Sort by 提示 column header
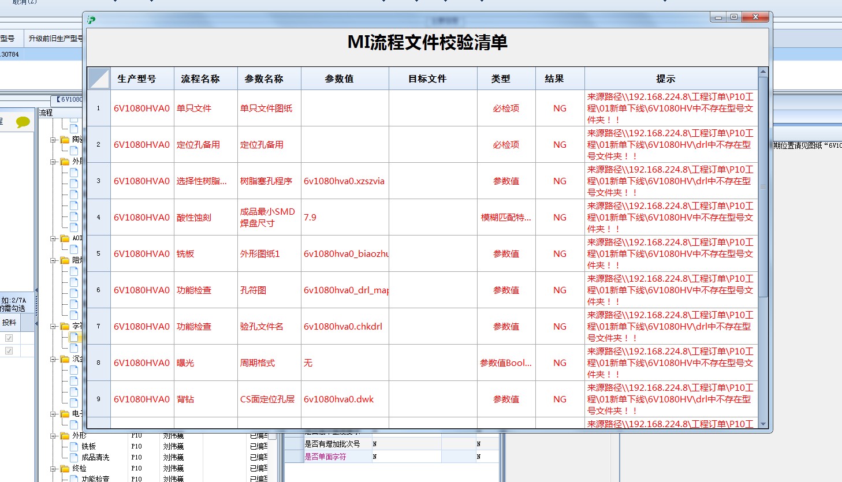The image size is (842, 482). coord(671,79)
